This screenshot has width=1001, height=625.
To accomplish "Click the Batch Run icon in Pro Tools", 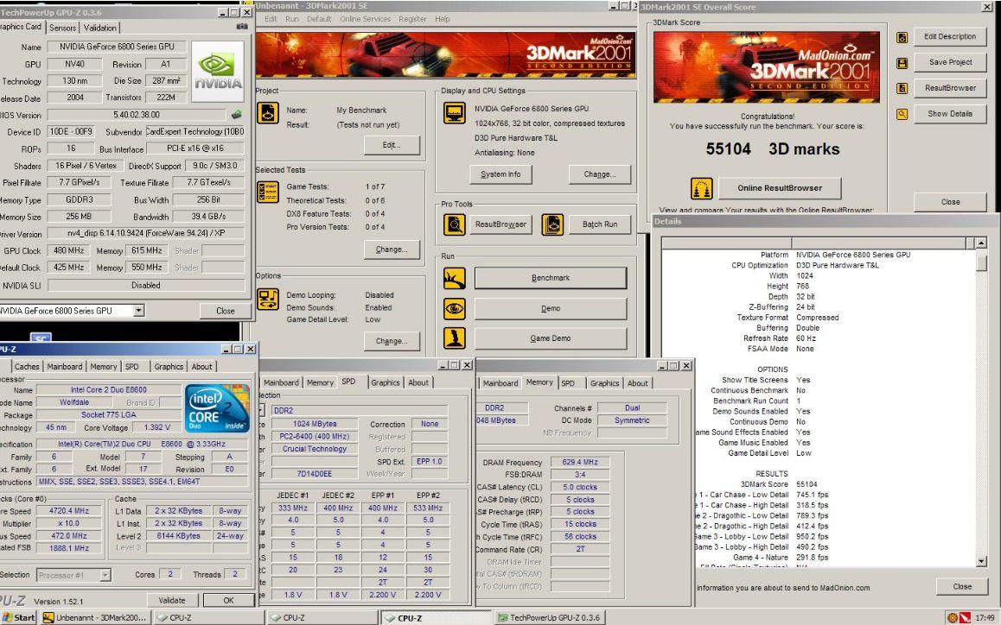I will tap(553, 224).
